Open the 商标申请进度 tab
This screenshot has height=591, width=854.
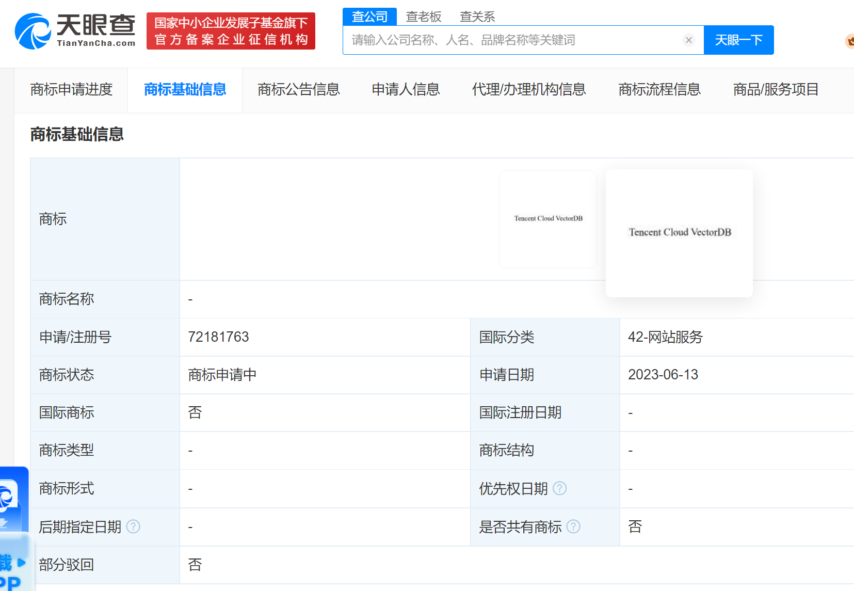click(71, 90)
